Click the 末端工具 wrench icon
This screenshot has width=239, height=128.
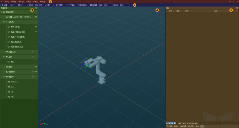pyautogui.click(x=7, y=52)
